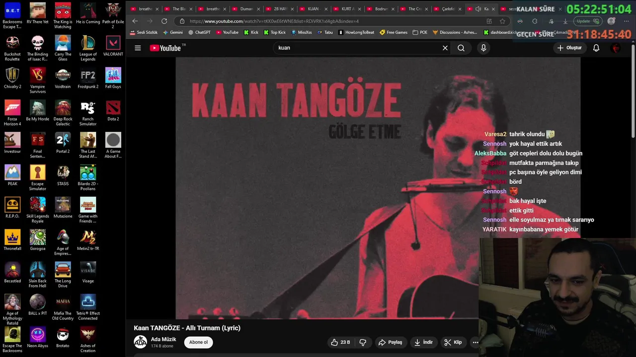Select Brotato desktop icon
Viewport: 636px width, 357px height.
click(x=63, y=338)
